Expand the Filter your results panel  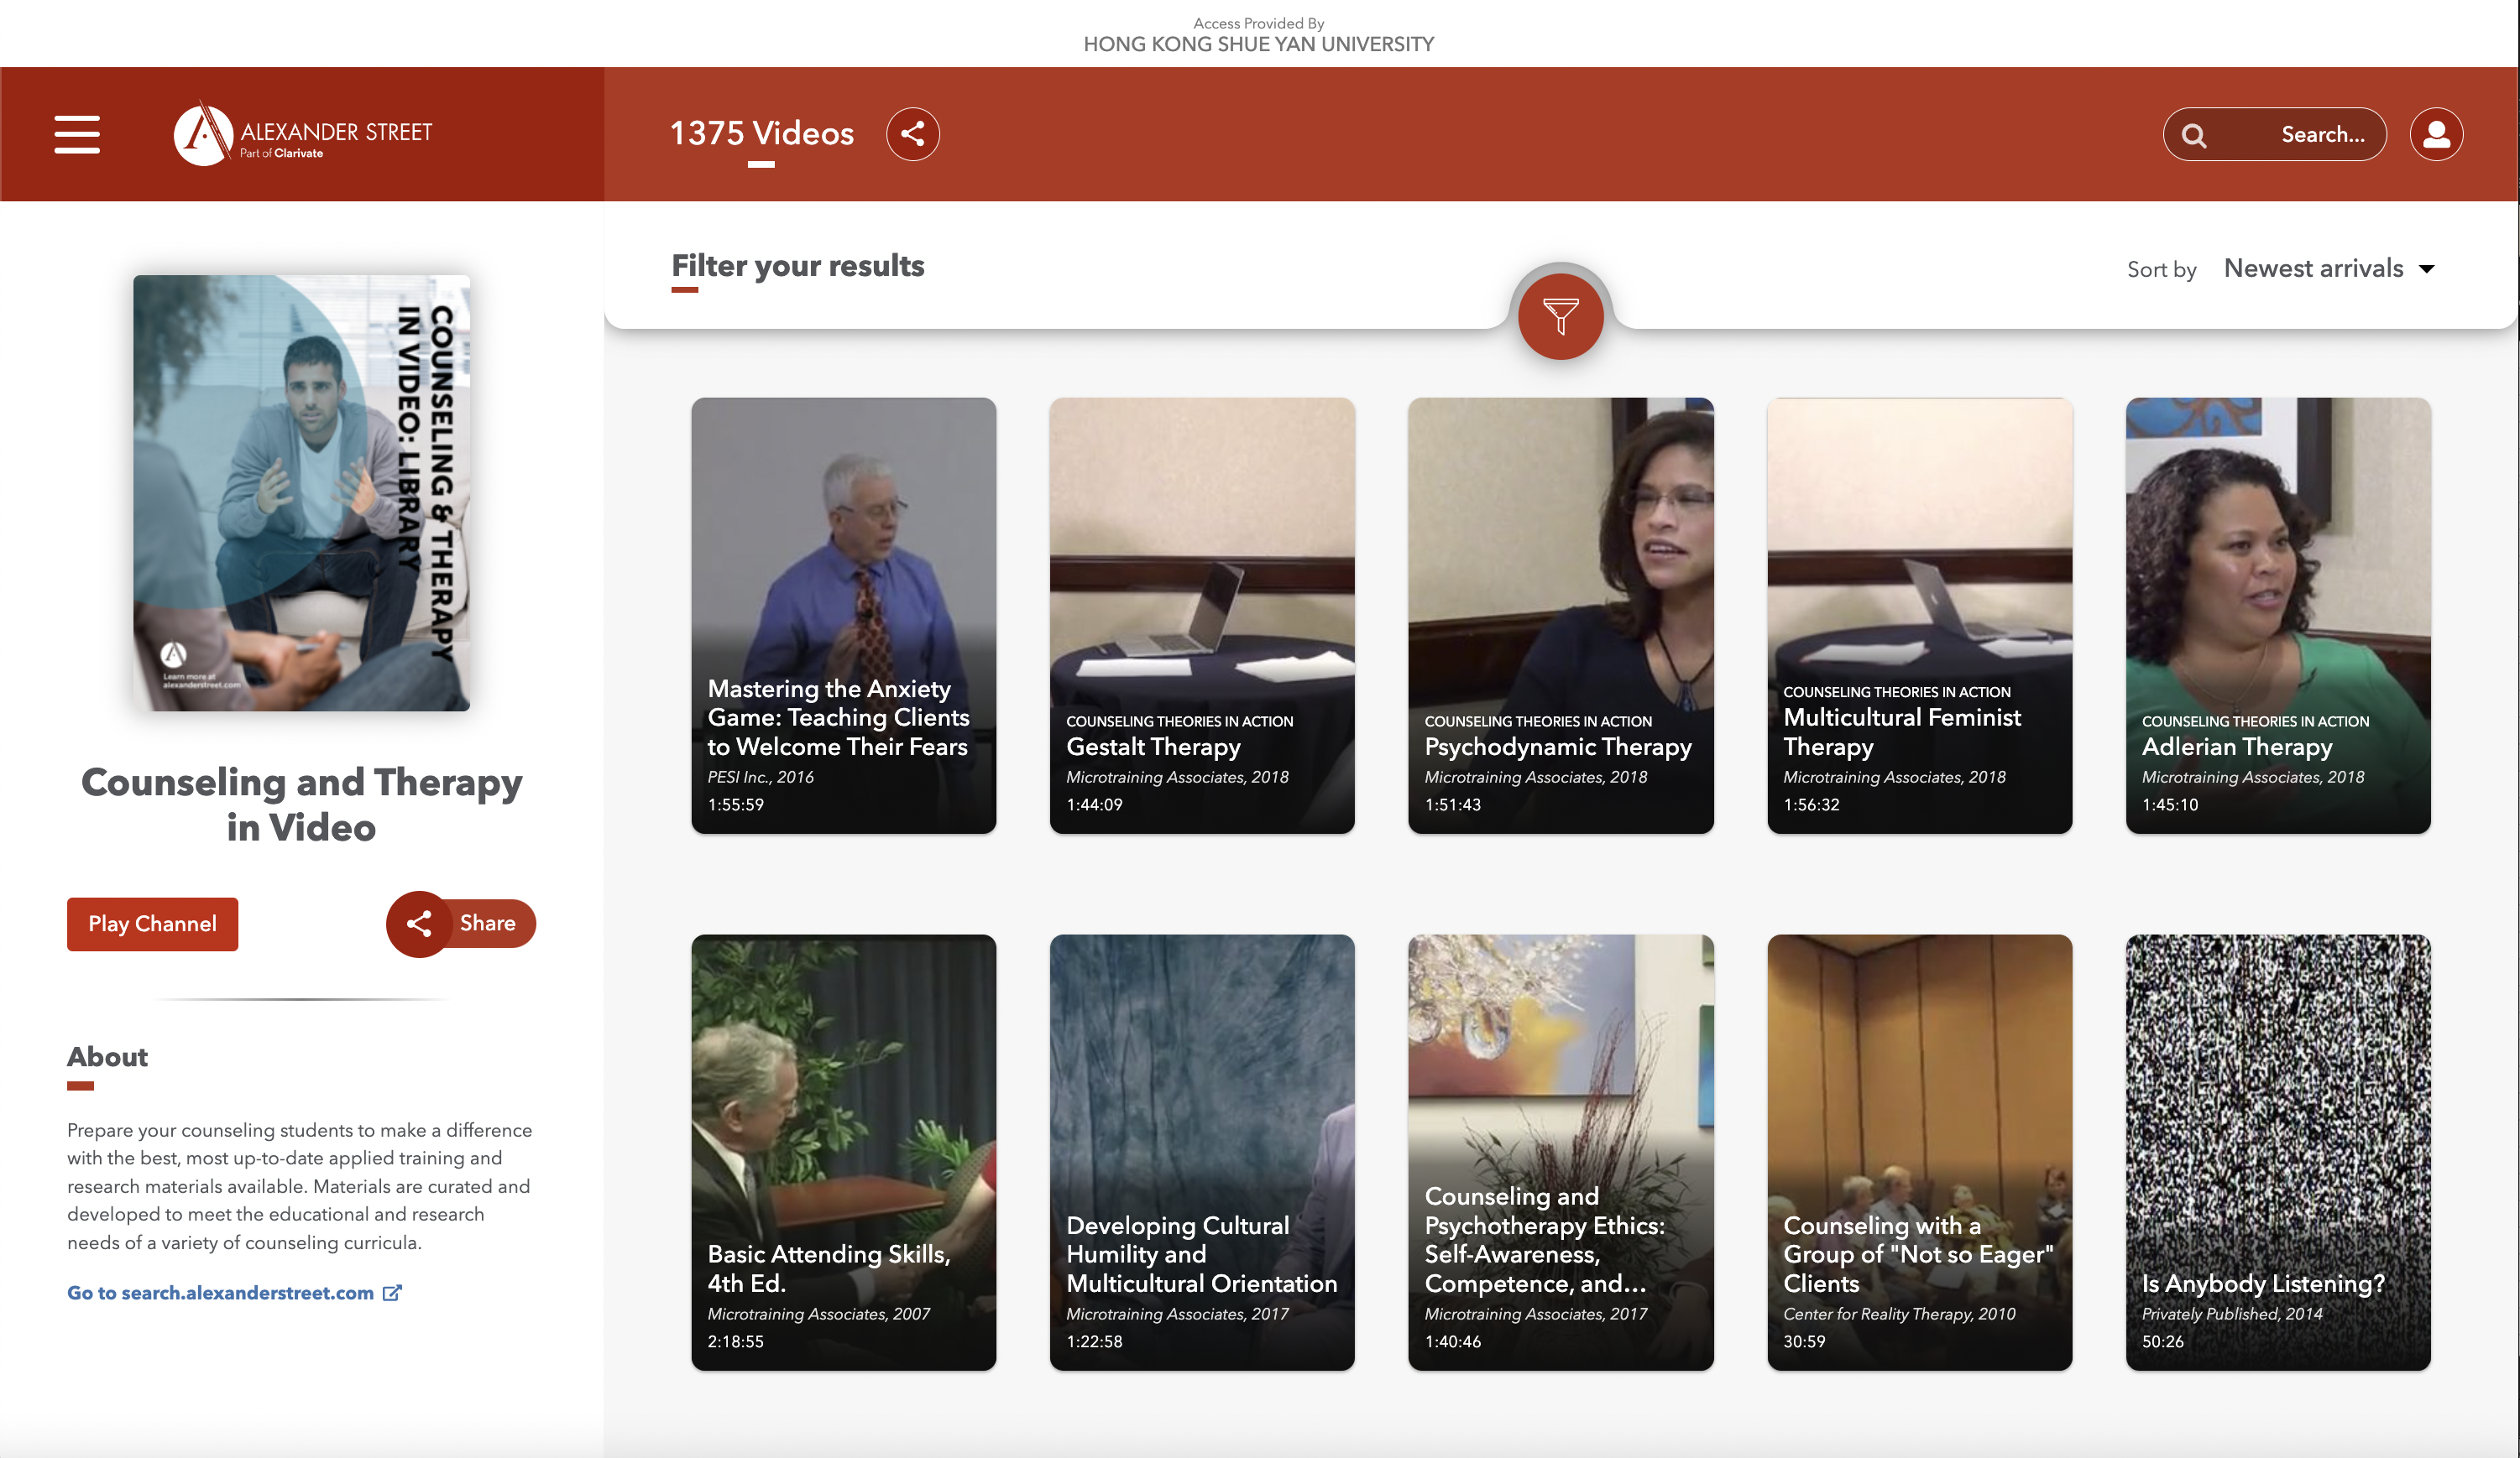click(797, 266)
